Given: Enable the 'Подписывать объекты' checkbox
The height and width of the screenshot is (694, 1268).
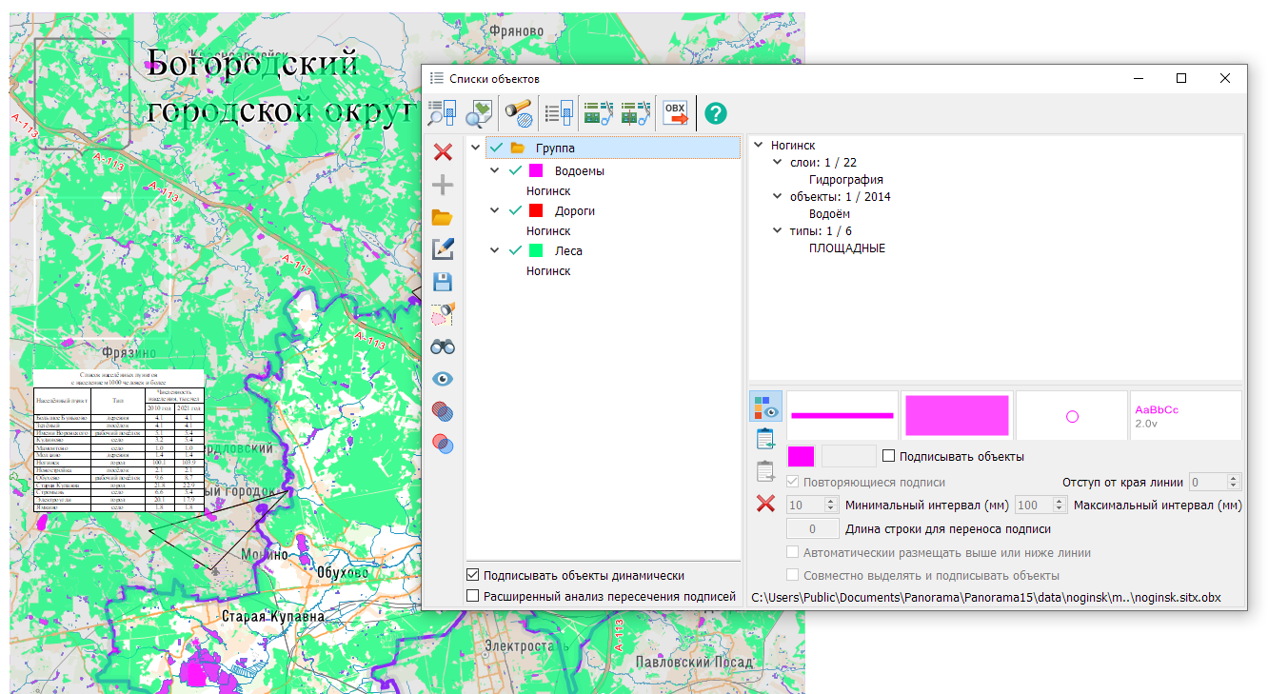Looking at the screenshot, I should click(x=889, y=456).
